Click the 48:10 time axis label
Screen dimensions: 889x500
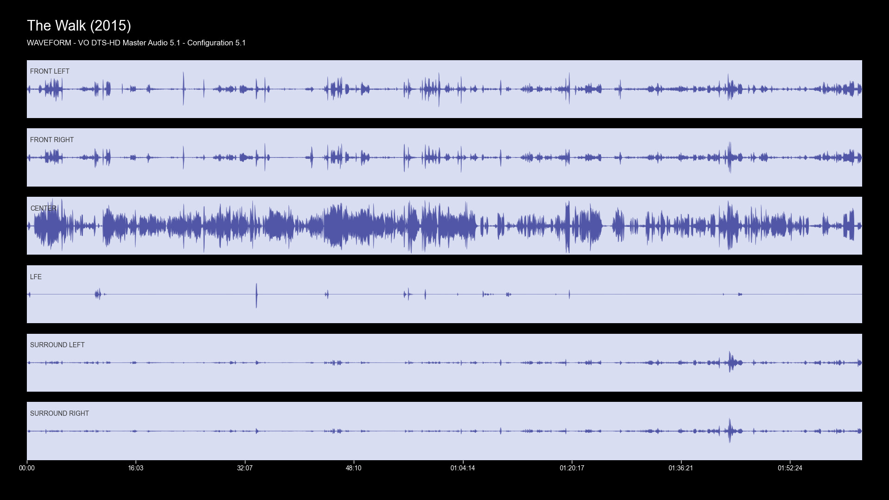click(354, 468)
